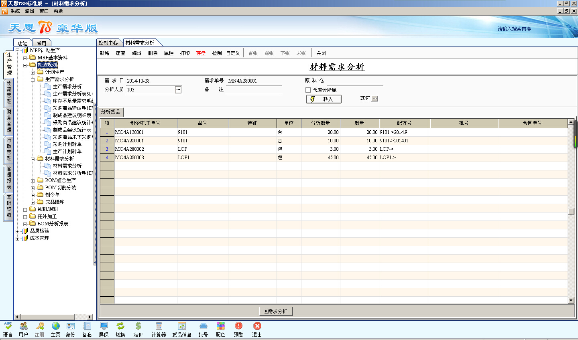Viewport: 578px width, 340px height.
Task: Expand the BOM组合生产 tree folder
Action: tap(33, 181)
